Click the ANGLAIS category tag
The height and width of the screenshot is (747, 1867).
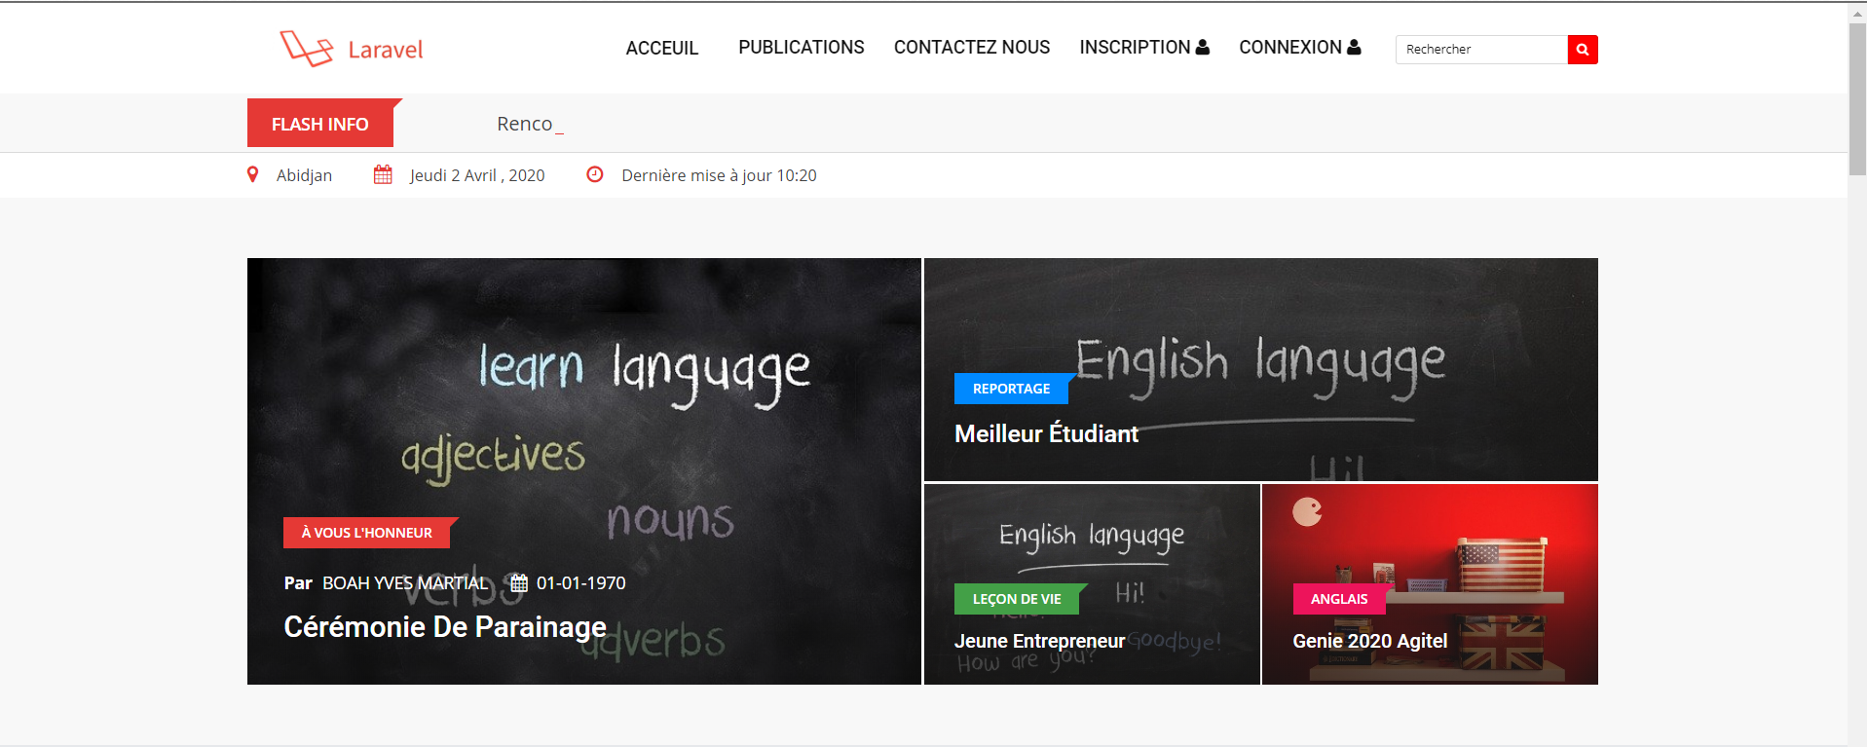tap(1339, 599)
